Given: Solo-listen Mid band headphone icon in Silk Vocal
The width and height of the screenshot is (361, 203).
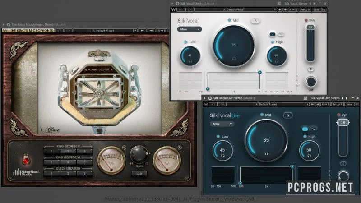Looking at the screenshot, I should 234,59.
